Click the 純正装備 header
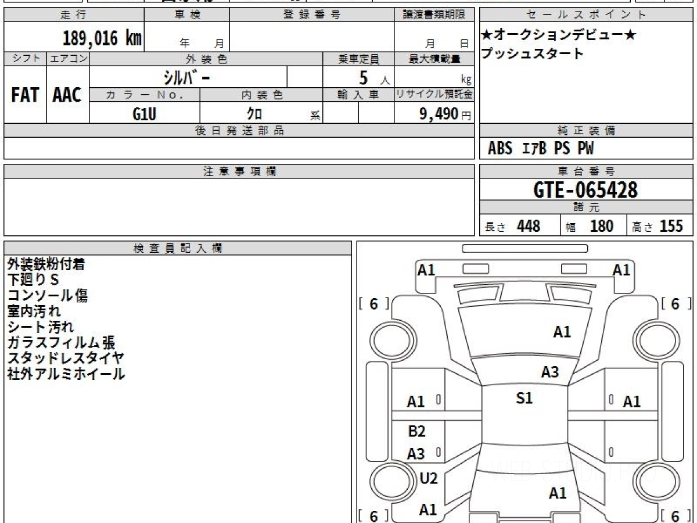Viewport: 697px width, 523px height. click(587, 131)
